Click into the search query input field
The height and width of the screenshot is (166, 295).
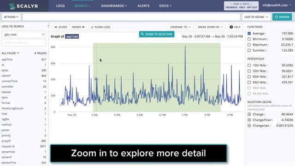pos(131,17)
